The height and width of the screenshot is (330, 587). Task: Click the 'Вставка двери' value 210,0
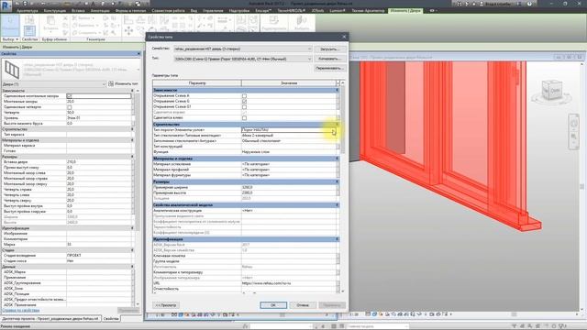tap(99, 162)
